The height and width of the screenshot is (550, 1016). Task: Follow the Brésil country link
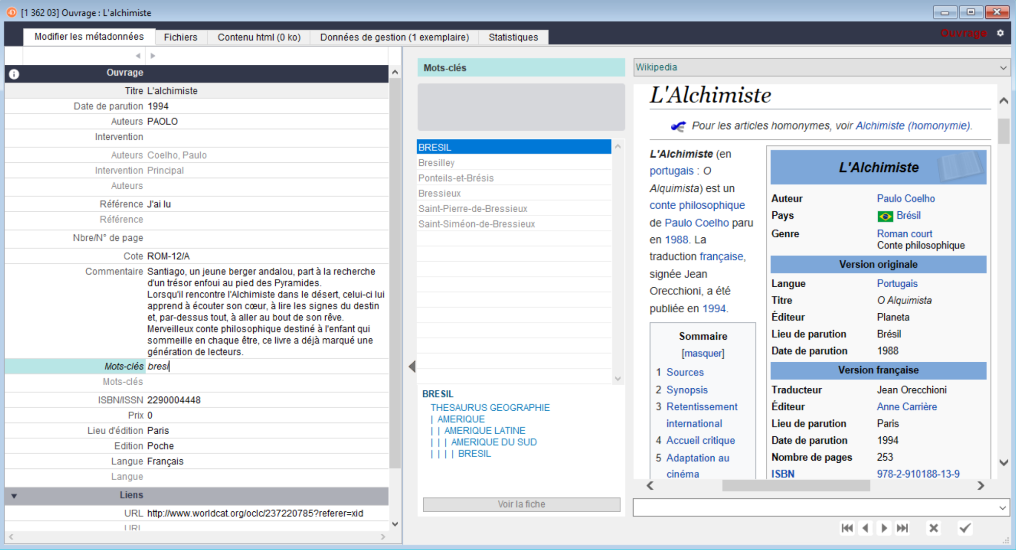[908, 215]
